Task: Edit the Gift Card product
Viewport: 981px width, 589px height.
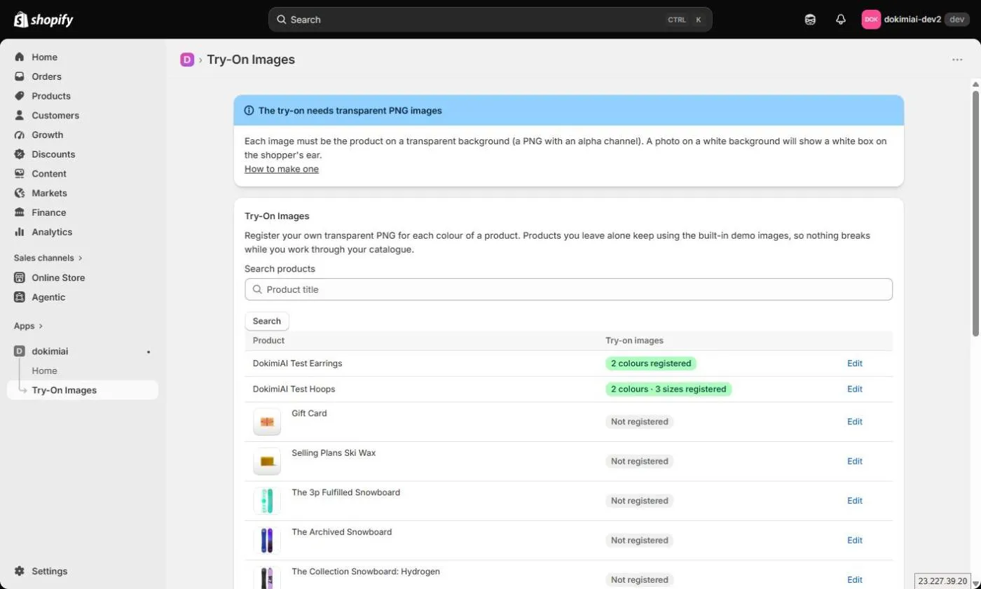Action: 855,422
